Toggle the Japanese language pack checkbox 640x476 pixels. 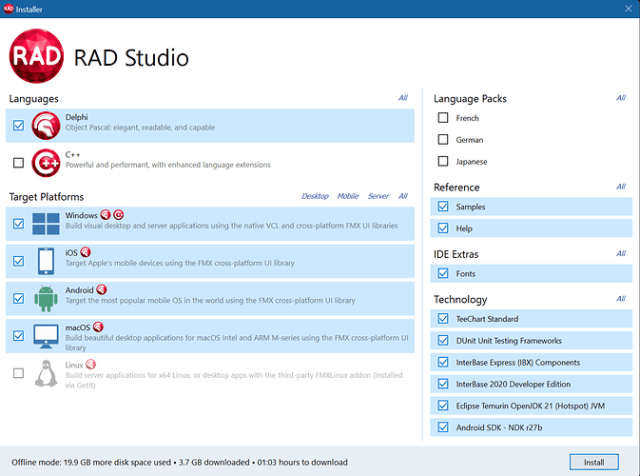[x=443, y=162]
